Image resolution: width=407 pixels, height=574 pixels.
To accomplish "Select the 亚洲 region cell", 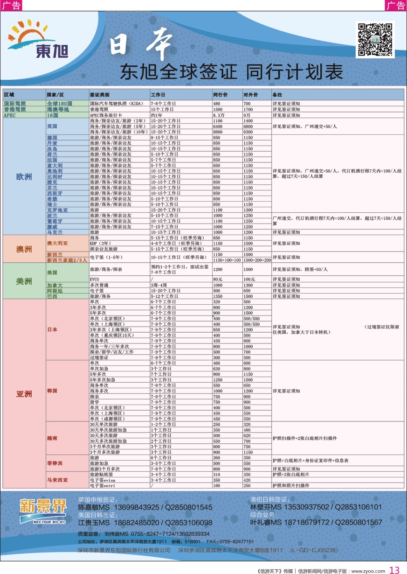I will pos(24,394).
